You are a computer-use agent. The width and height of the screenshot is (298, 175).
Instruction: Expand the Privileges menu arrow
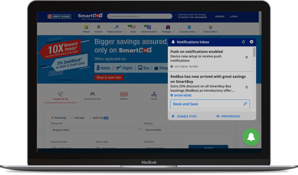(174, 32)
